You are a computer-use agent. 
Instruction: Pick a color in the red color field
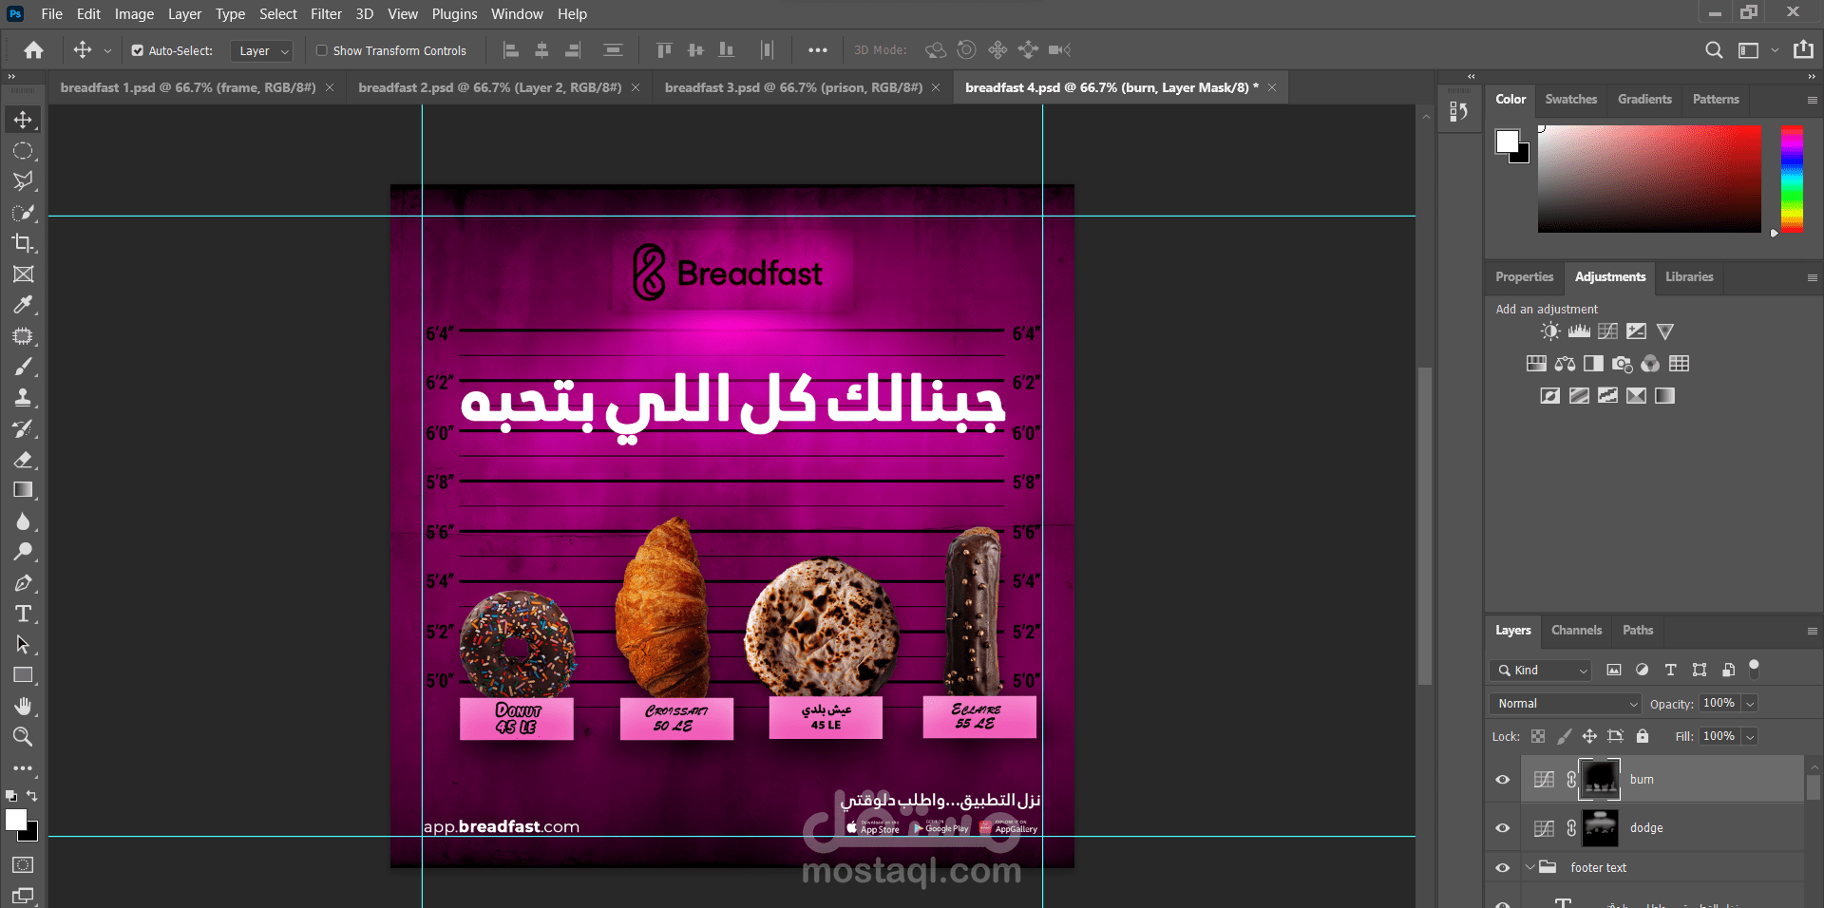1649,179
